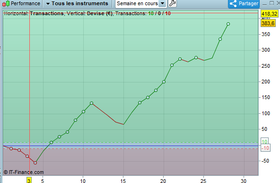
Task: Click the green 10 threshold label
Action: [x=264, y=141]
